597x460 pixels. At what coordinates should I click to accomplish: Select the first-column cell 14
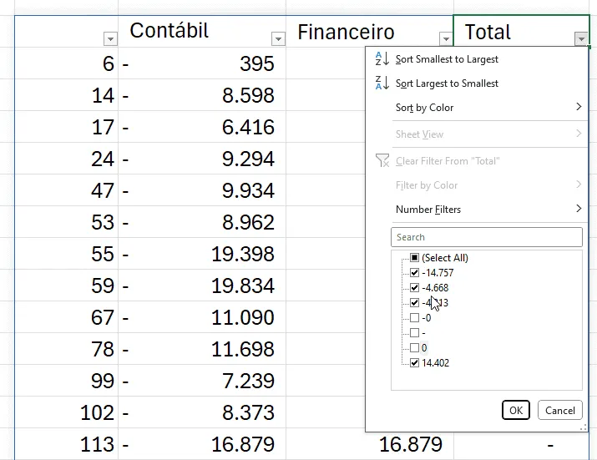pos(66,95)
